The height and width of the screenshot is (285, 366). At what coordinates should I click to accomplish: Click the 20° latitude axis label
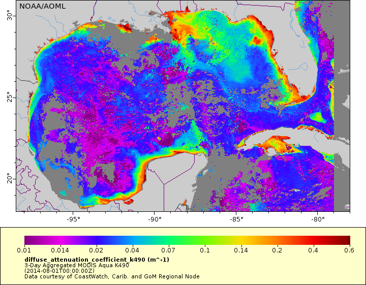click(x=9, y=178)
